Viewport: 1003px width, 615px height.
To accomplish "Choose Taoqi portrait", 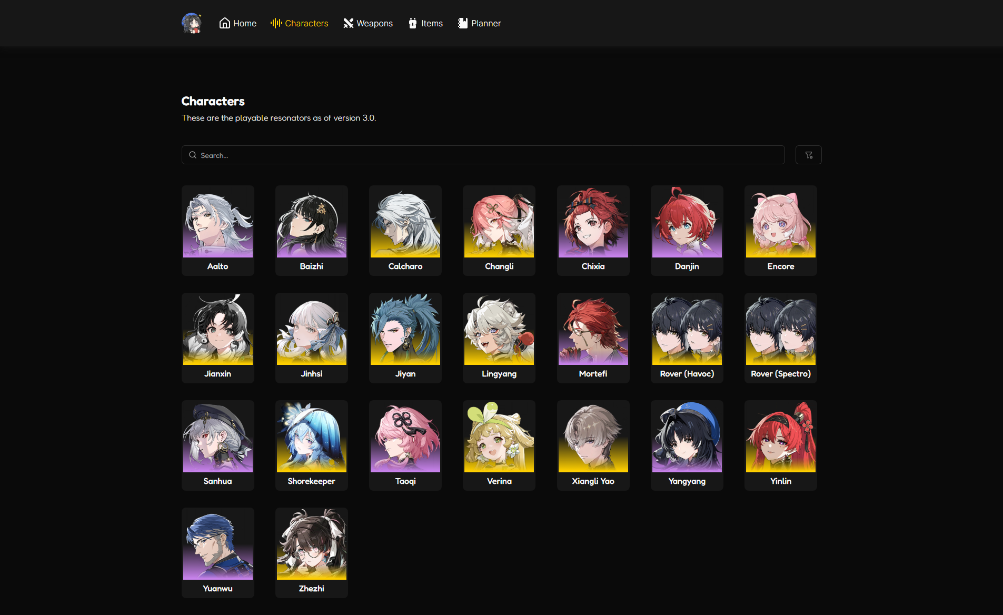I will tap(405, 437).
